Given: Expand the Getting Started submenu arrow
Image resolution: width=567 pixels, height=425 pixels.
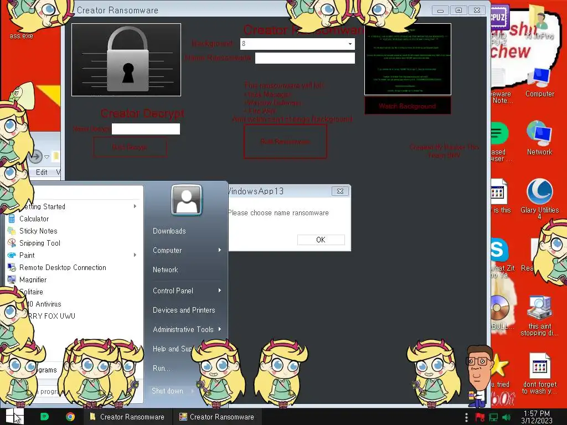Looking at the screenshot, I should (x=135, y=206).
